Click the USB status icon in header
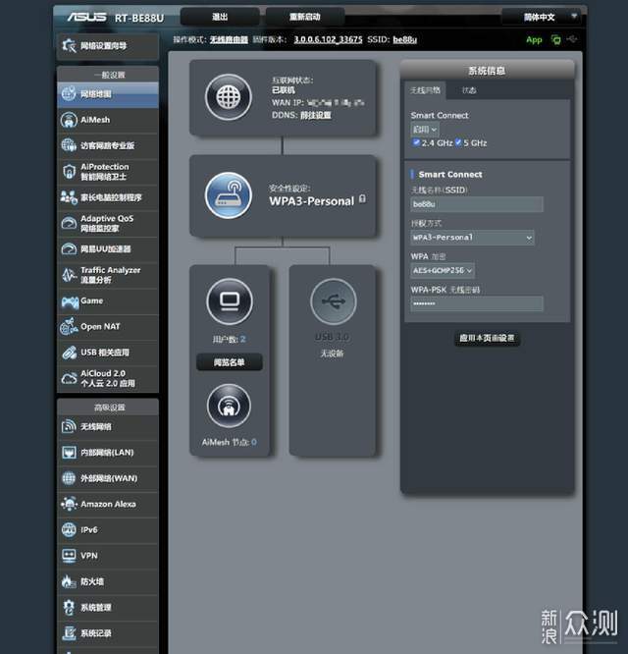 pos(572,39)
